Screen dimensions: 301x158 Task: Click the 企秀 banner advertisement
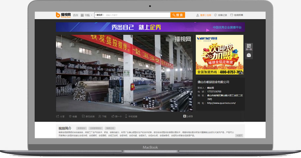click(x=150, y=27)
